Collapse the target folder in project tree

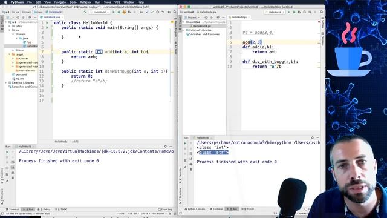(10, 54)
